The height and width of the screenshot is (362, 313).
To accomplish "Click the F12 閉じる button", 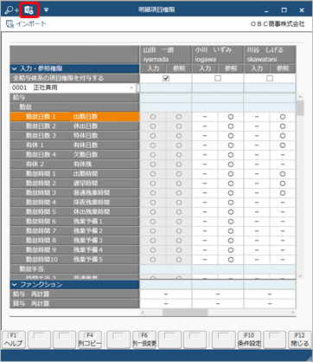I will tap(300, 339).
